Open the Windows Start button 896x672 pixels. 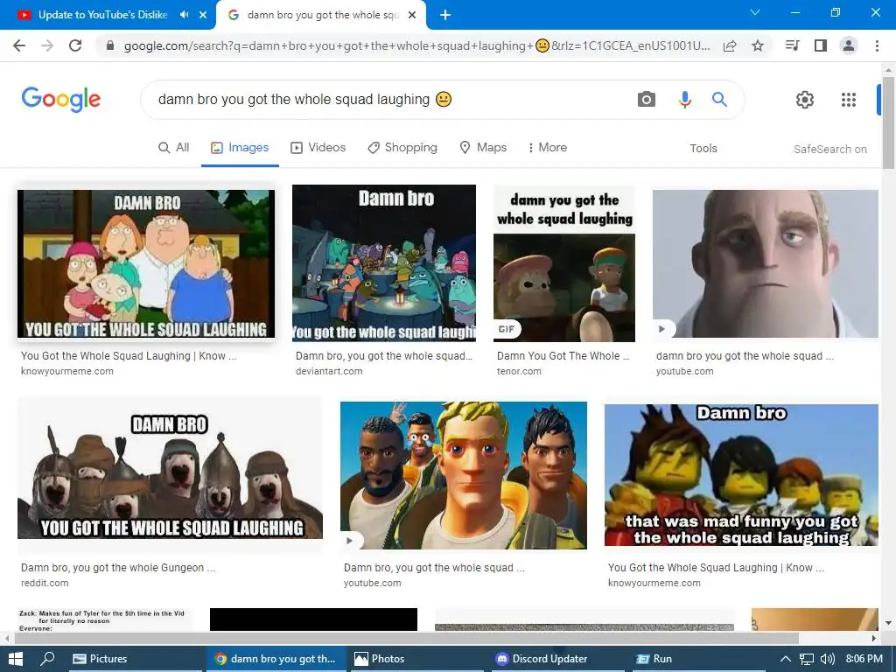point(16,659)
